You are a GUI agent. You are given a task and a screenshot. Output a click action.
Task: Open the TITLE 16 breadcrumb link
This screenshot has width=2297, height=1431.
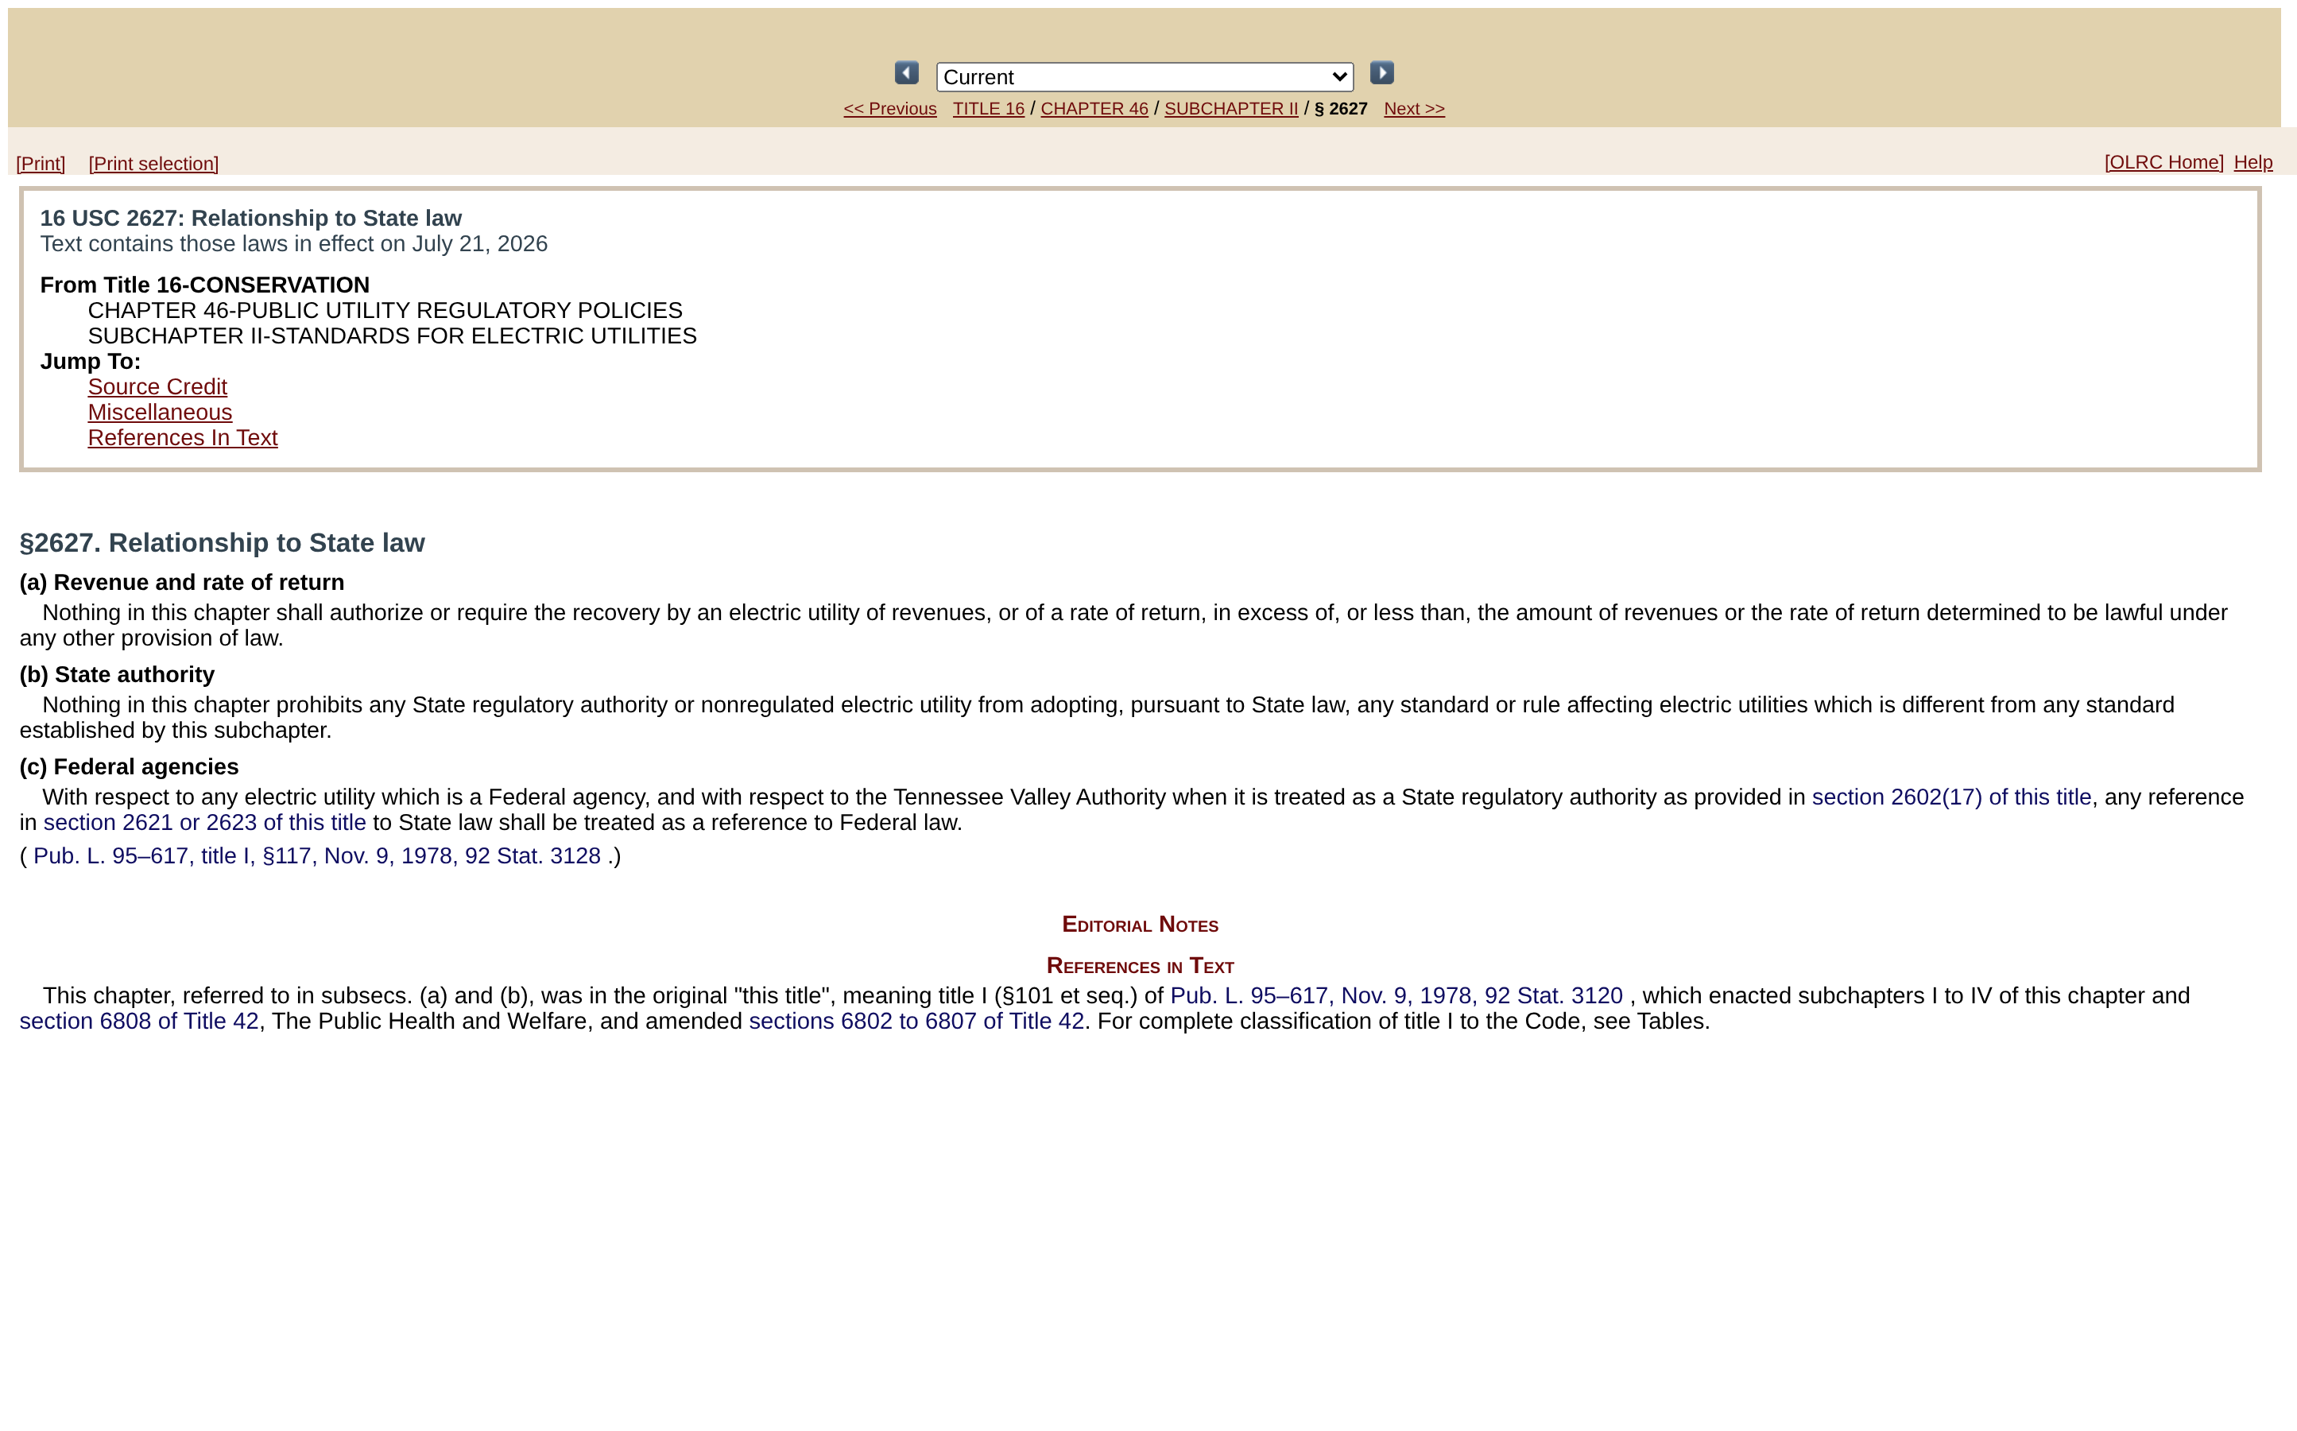pos(988,109)
